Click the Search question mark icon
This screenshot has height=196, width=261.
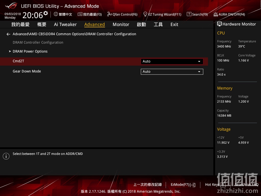click(189, 14)
